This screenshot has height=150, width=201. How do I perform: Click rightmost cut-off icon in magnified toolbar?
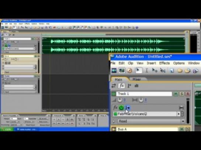pos(195,70)
